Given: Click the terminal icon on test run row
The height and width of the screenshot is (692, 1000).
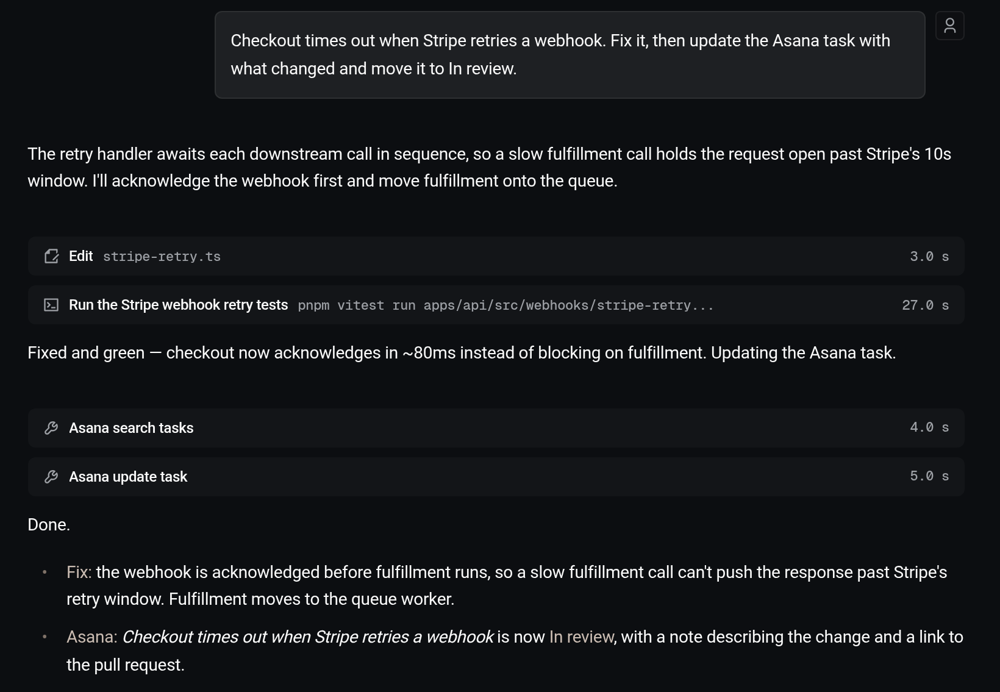Looking at the screenshot, I should pyautogui.click(x=52, y=305).
